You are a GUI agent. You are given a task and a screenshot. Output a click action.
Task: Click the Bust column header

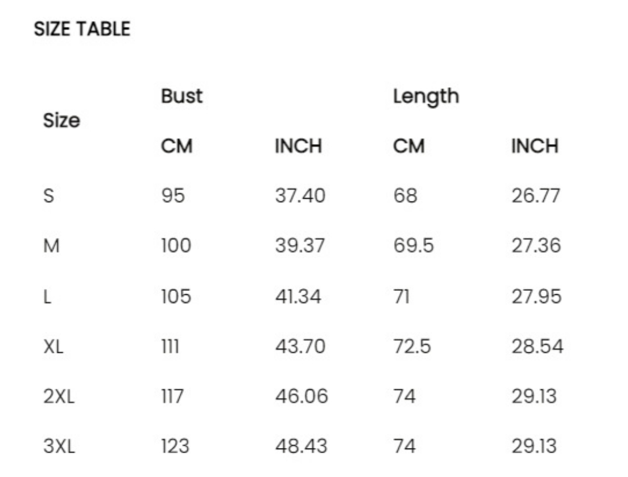click(x=181, y=97)
